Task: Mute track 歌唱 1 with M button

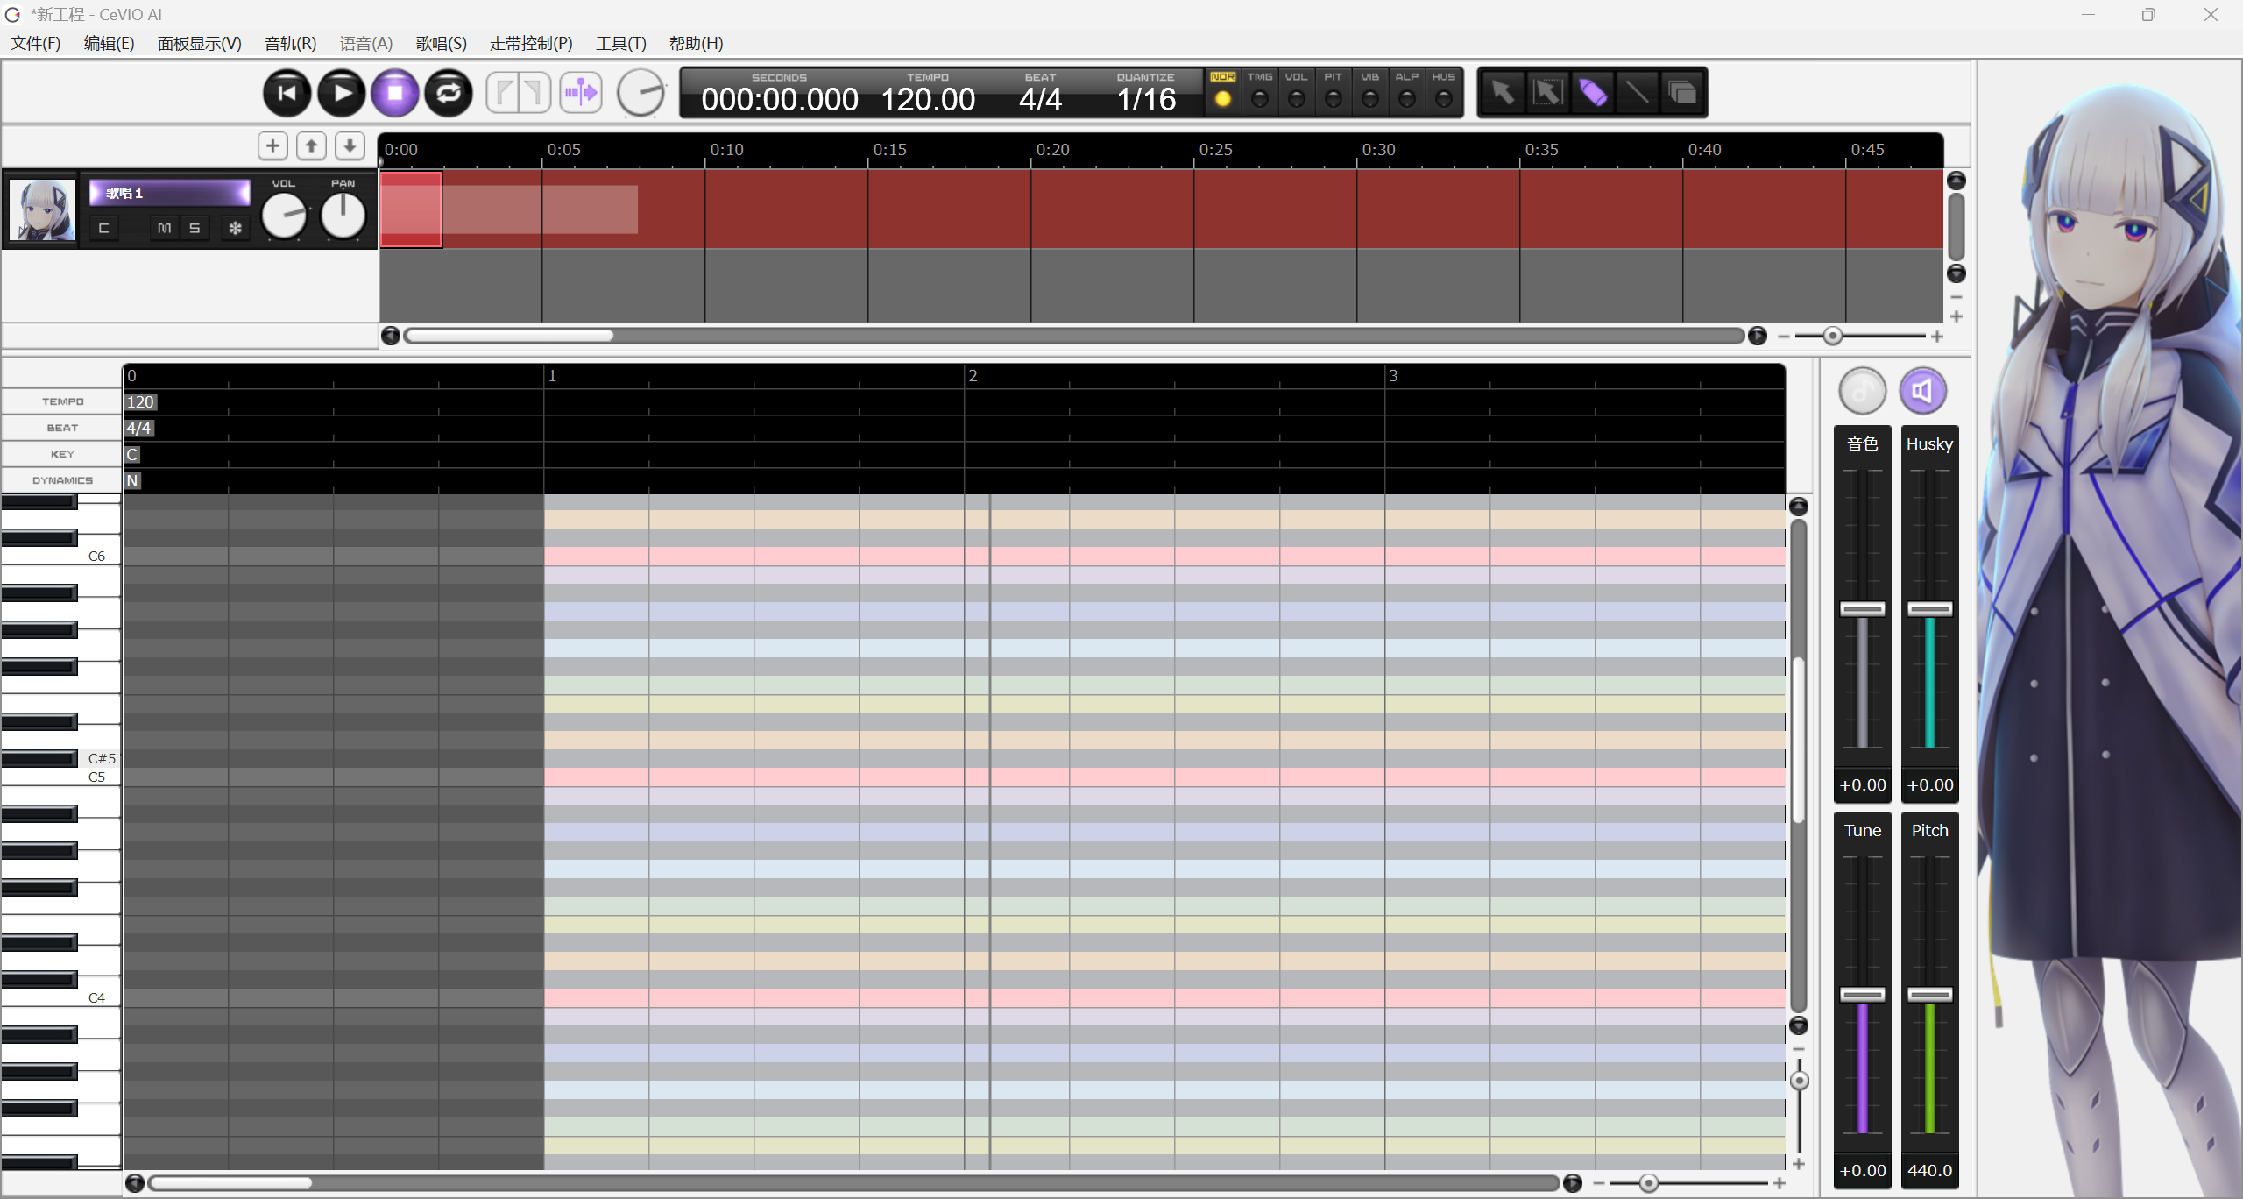Action: (164, 228)
